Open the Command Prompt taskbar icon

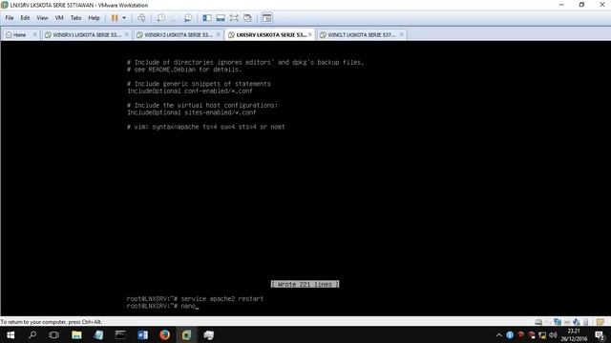[120, 334]
